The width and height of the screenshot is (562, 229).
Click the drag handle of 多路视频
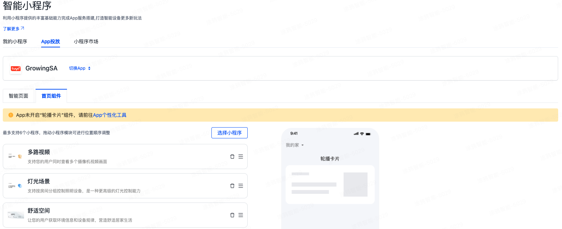(x=241, y=157)
